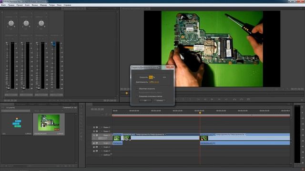This screenshot has height=171, width=305.
Task: Expand the Видео 2 track
Action: (102, 131)
